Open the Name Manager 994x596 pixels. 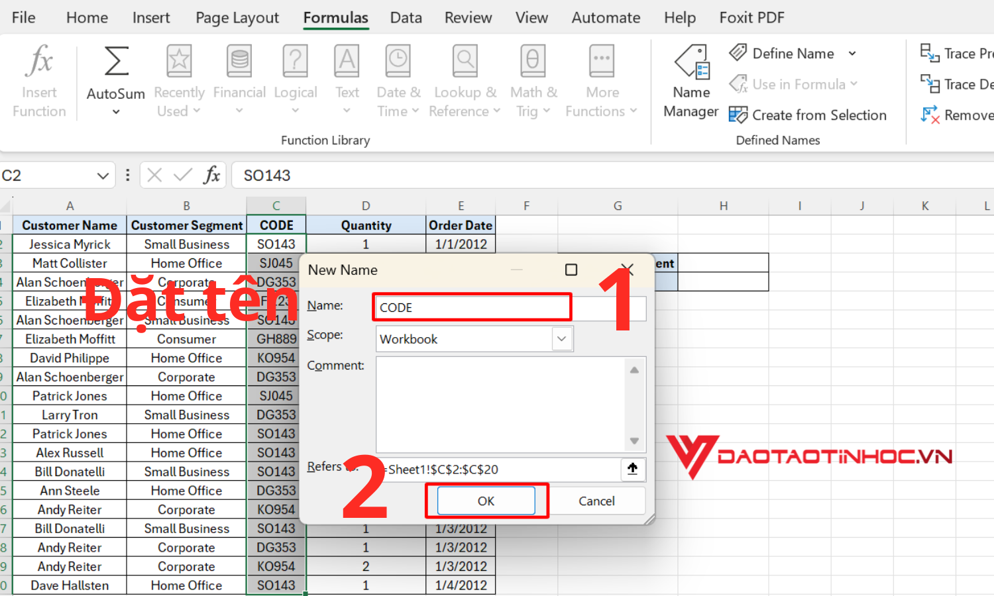pyautogui.click(x=691, y=82)
